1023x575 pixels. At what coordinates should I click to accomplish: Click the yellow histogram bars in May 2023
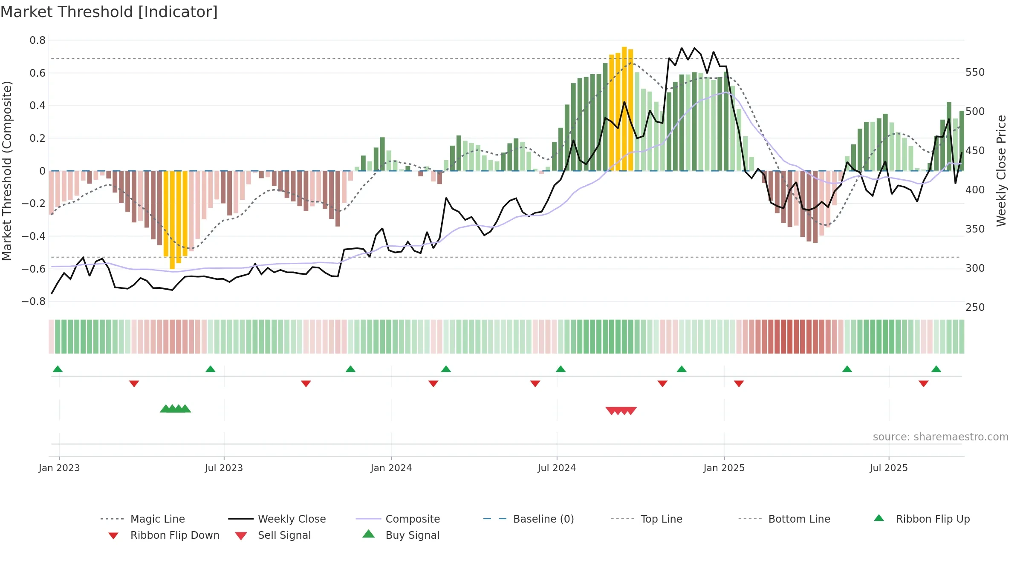click(175, 220)
